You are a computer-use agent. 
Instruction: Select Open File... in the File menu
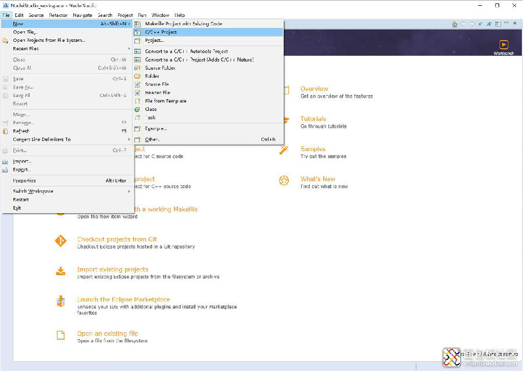tap(67, 33)
